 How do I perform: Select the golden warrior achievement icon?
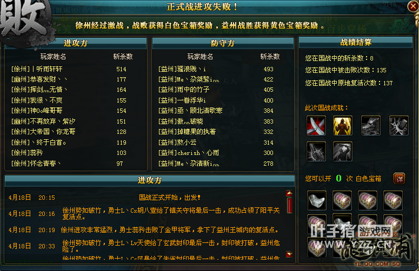(342, 126)
